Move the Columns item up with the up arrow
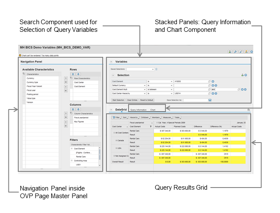 point(73,109)
